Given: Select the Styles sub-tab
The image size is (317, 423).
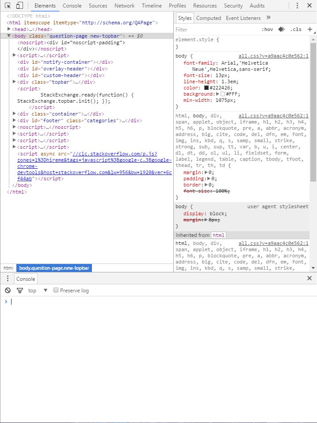Looking at the screenshot, I should [x=185, y=18].
